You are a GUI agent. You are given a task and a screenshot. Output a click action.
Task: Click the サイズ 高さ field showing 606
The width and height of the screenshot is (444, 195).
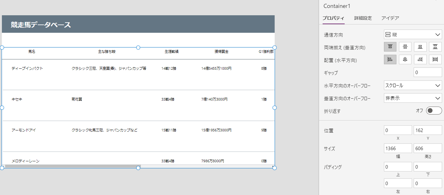[428, 148]
